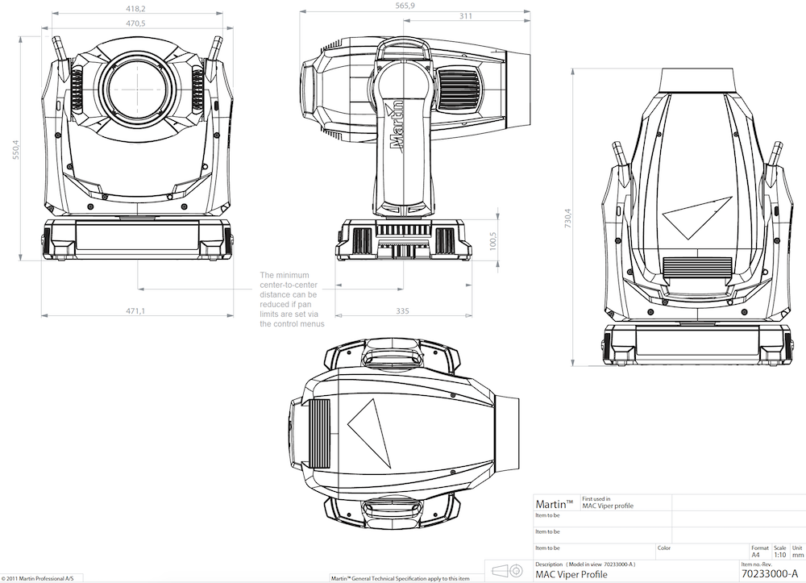Click the Color field label
The height and width of the screenshot is (583, 806).
coord(664,548)
